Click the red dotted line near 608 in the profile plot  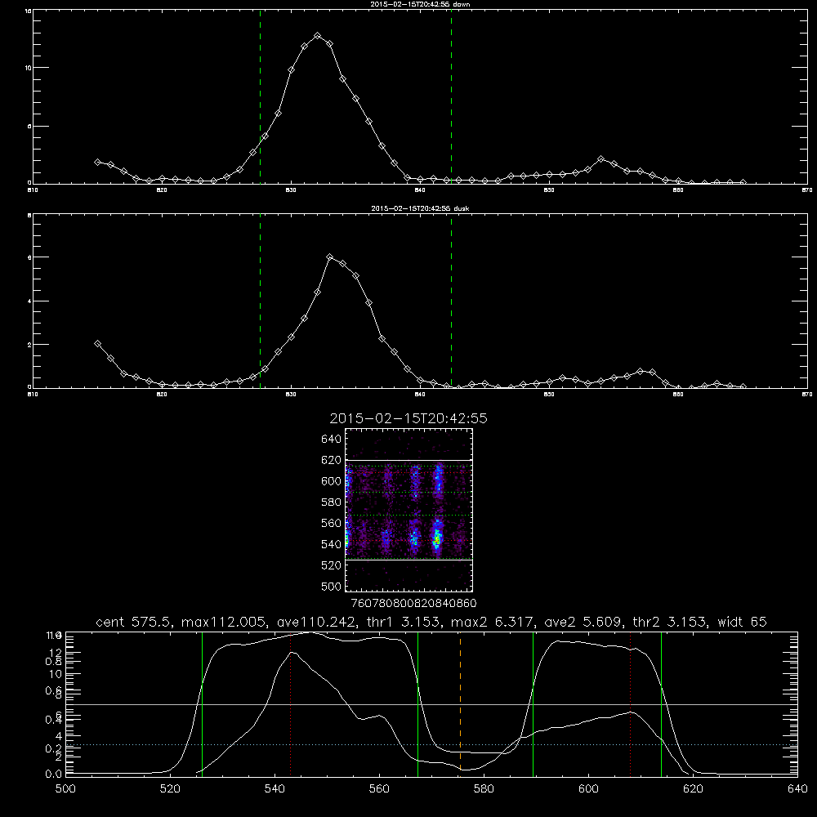pos(630,703)
